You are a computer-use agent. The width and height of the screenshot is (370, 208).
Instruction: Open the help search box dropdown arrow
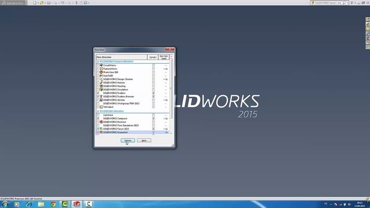pos(347,3)
